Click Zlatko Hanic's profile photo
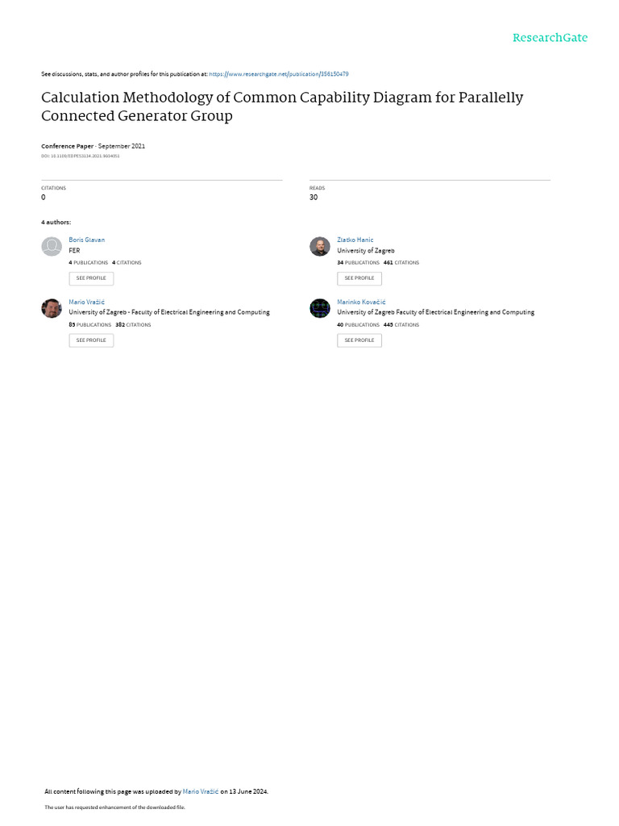Image resolution: width=619 pixels, height=826 pixels. [x=320, y=247]
